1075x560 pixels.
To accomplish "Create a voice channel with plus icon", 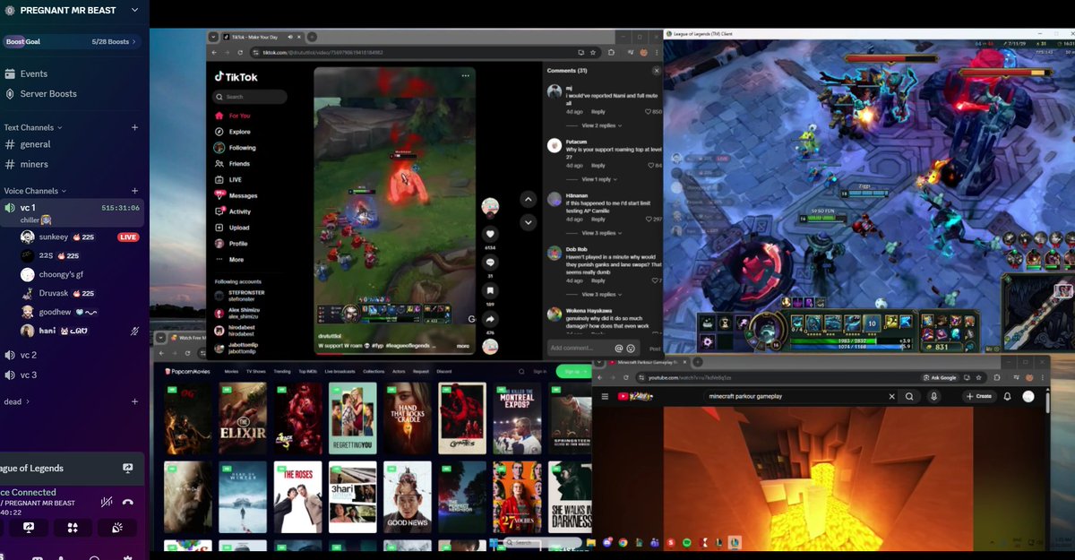I will click(134, 191).
